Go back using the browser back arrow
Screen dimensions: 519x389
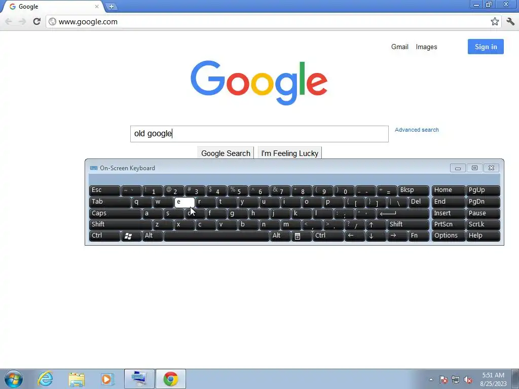(9, 21)
